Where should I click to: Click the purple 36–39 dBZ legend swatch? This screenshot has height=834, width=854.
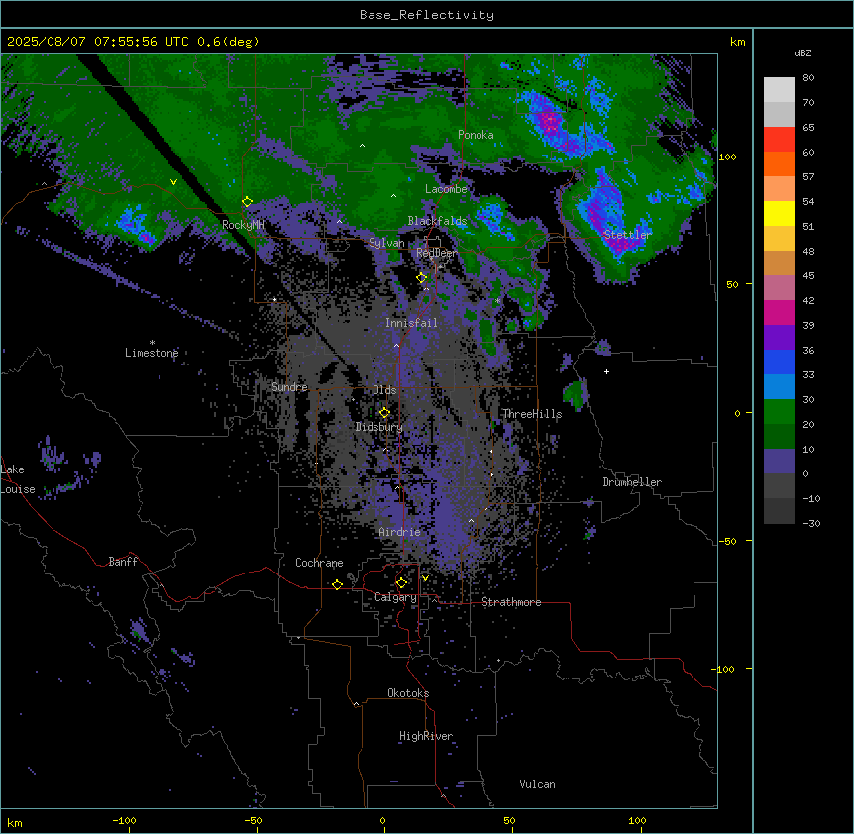click(x=779, y=338)
